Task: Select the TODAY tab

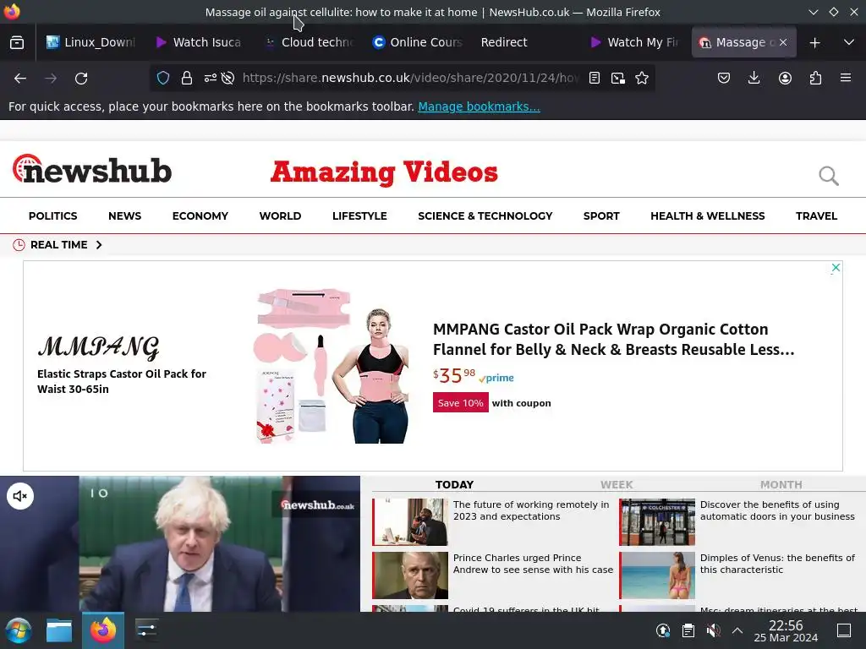Action: pyautogui.click(x=454, y=484)
